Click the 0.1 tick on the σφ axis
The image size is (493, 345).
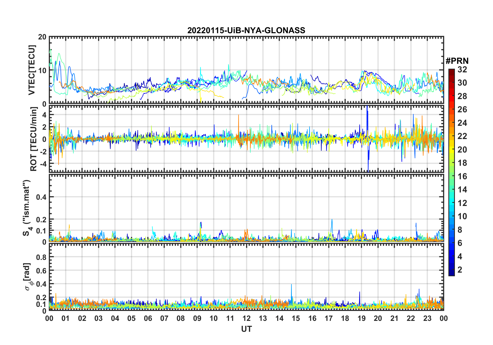(41, 304)
